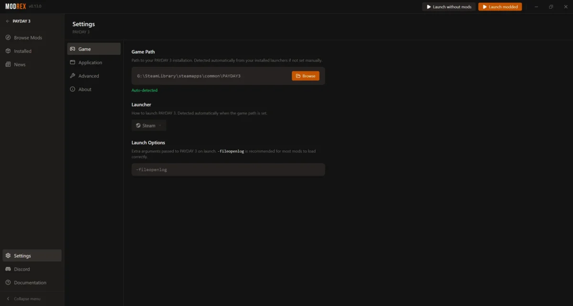Switch to the Application settings tab
573x306 pixels.
coord(94,63)
